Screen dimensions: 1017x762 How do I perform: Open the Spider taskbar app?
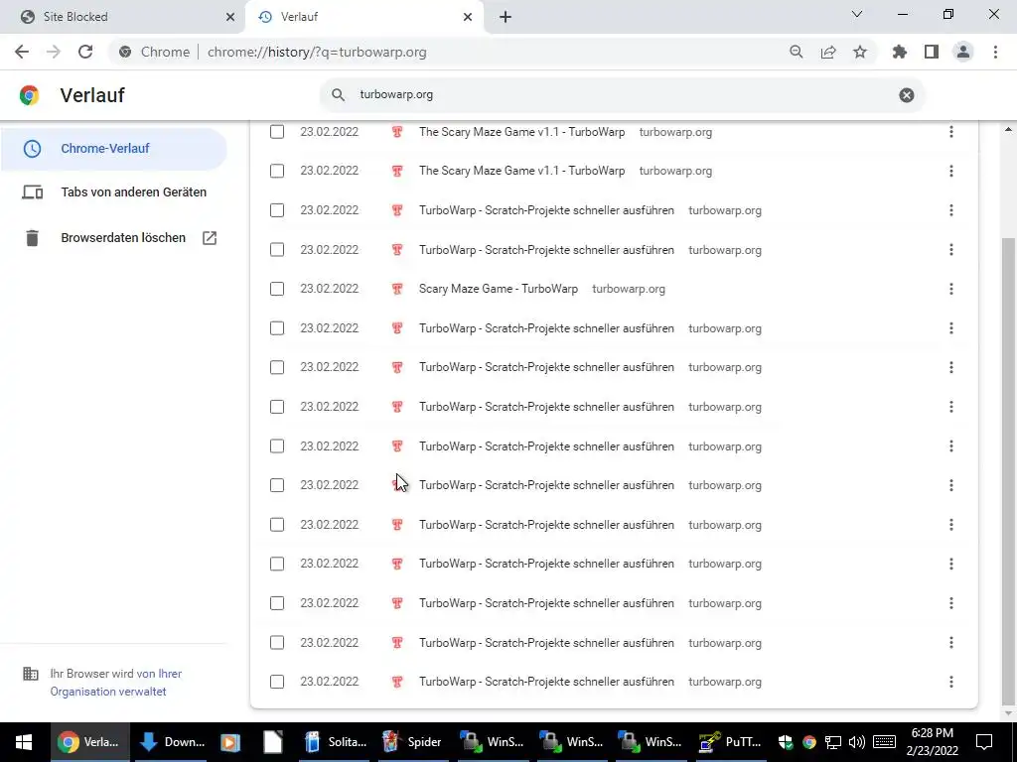click(412, 742)
